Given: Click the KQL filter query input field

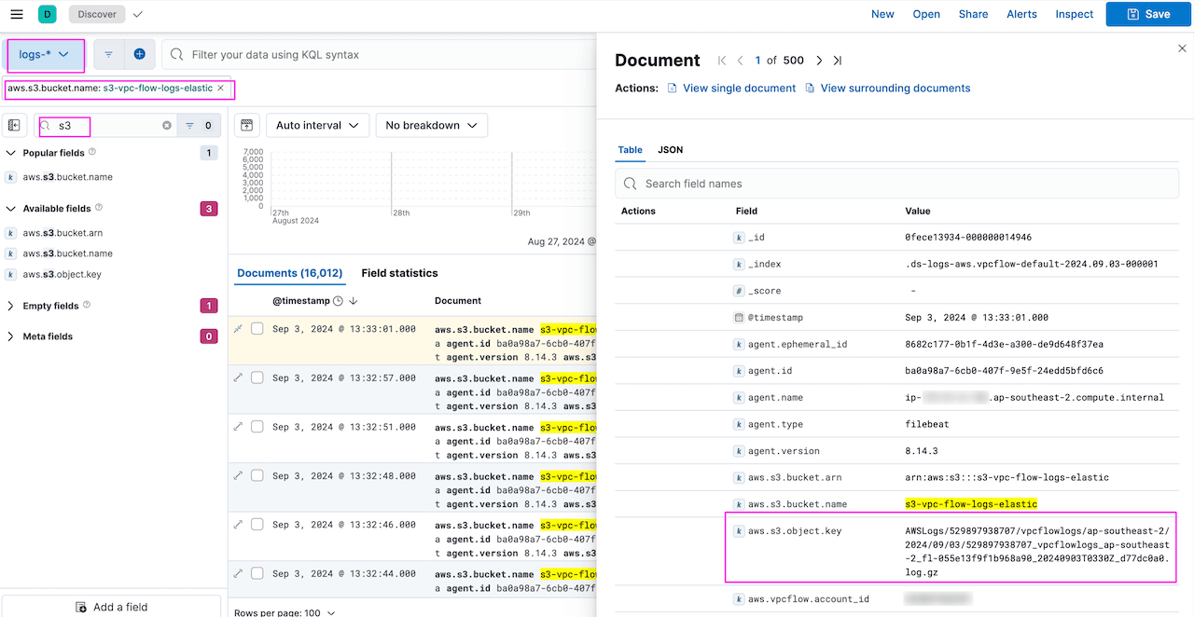Looking at the screenshot, I should tap(373, 55).
